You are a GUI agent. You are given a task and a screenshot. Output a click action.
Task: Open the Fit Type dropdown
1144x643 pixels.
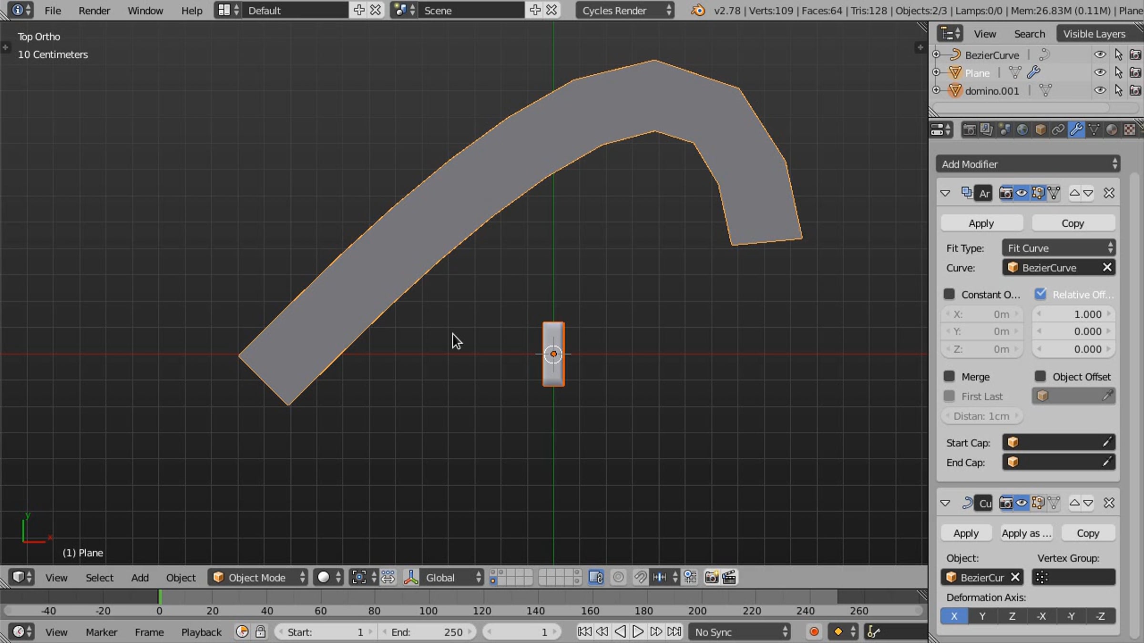(1059, 248)
